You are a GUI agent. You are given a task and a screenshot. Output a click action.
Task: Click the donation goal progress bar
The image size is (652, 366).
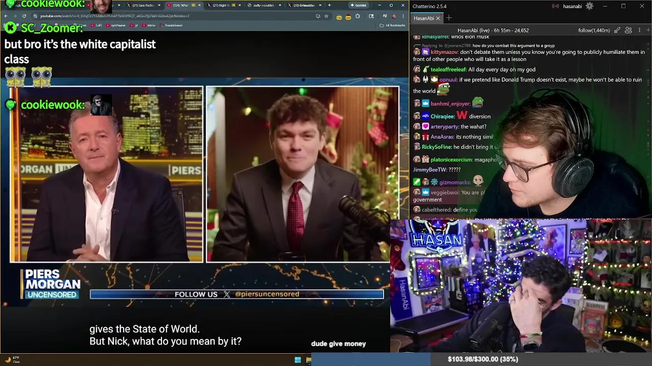(482, 359)
